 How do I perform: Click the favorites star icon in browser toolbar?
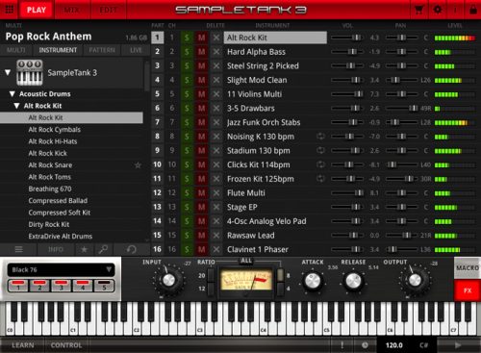click(84, 249)
